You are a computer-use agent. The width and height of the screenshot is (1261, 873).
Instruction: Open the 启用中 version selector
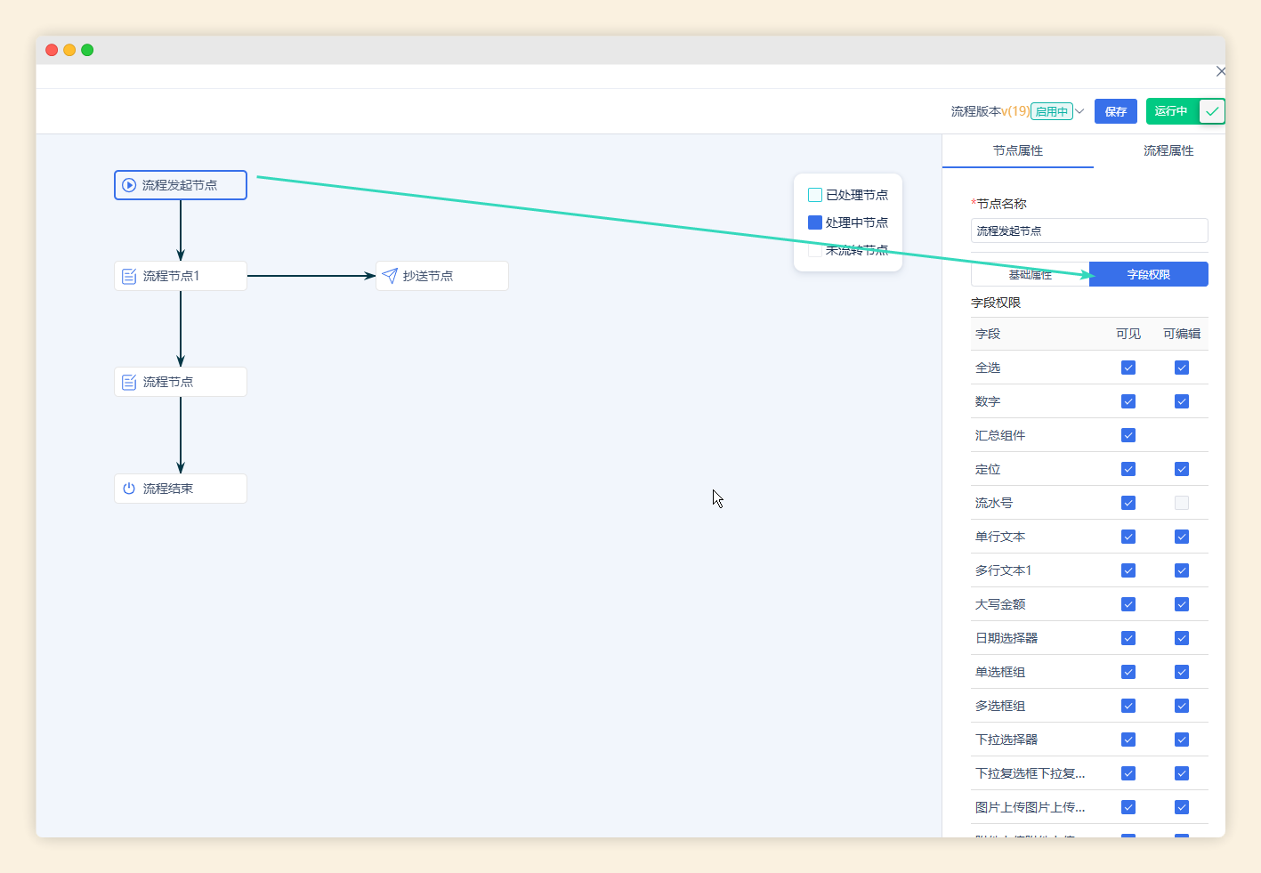1051,112
